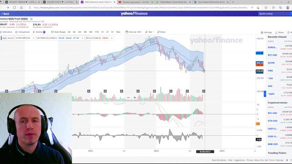Image resolution: width=292 pixels, height=164 pixels.
Task: Click the address bar URL
Action: point(141,8)
